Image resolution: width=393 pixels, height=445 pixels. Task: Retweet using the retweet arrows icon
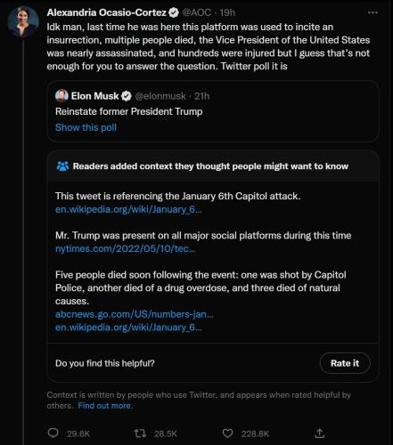coord(140,433)
